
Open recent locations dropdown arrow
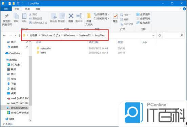[x=15, y=35]
